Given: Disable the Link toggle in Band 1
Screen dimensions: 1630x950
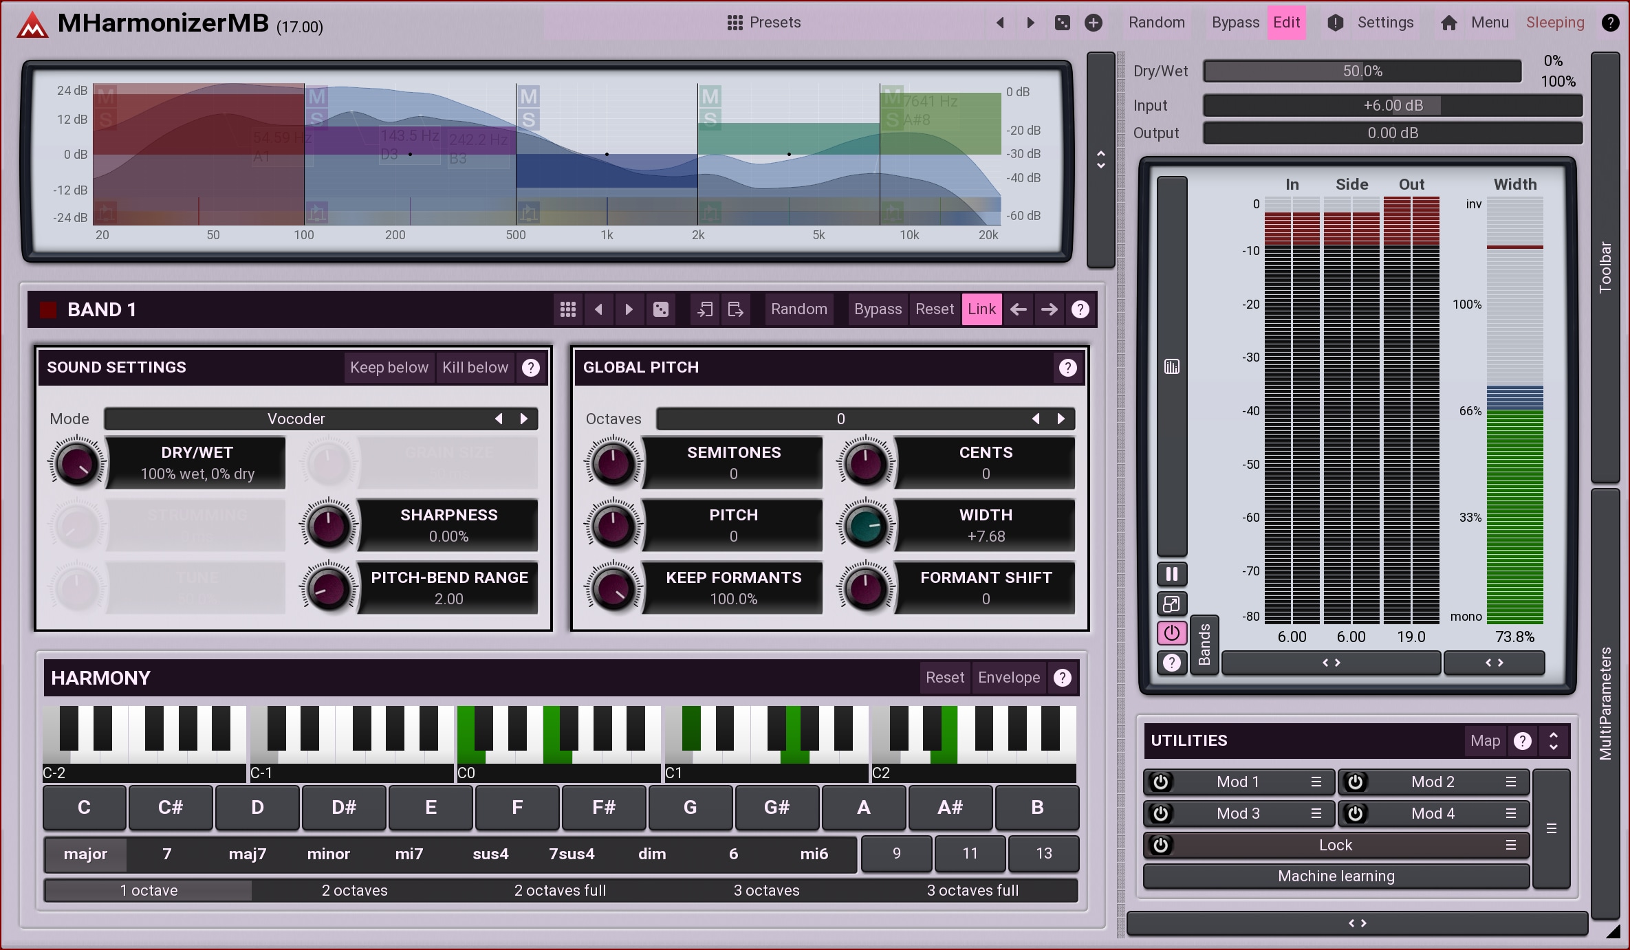Looking at the screenshot, I should pyautogui.click(x=981, y=309).
